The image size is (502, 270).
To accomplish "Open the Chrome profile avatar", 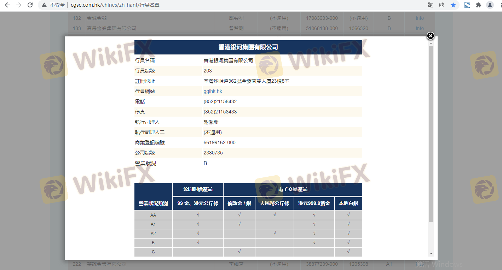I will click(490, 5).
